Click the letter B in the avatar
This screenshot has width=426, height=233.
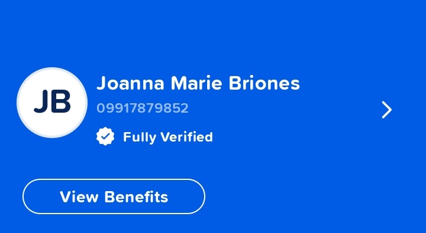62,101
